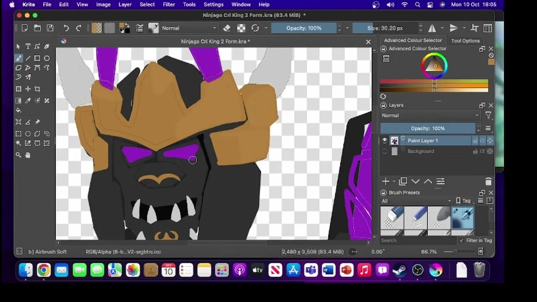Select the Measure tool
The image size is (537, 302).
pyautogui.click(x=28, y=122)
